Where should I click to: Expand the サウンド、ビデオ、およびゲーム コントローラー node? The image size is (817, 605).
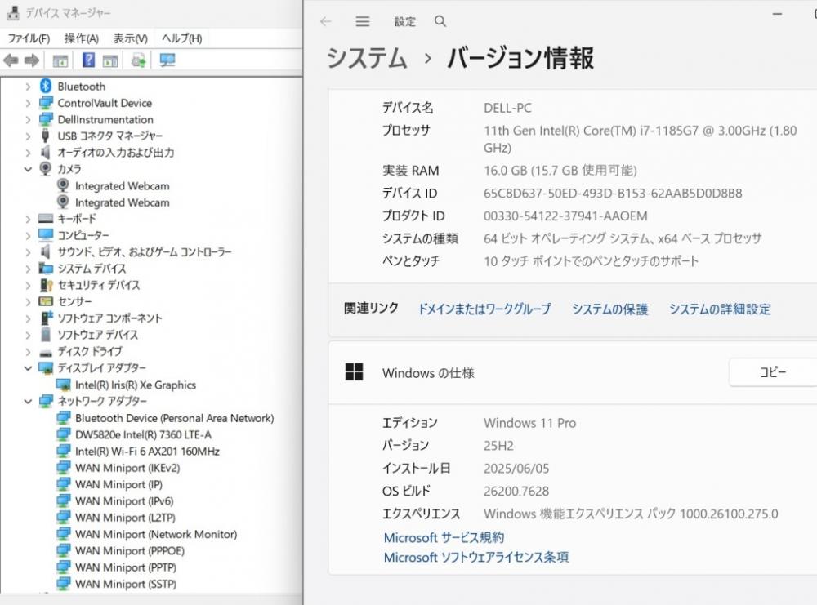pos(28,252)
